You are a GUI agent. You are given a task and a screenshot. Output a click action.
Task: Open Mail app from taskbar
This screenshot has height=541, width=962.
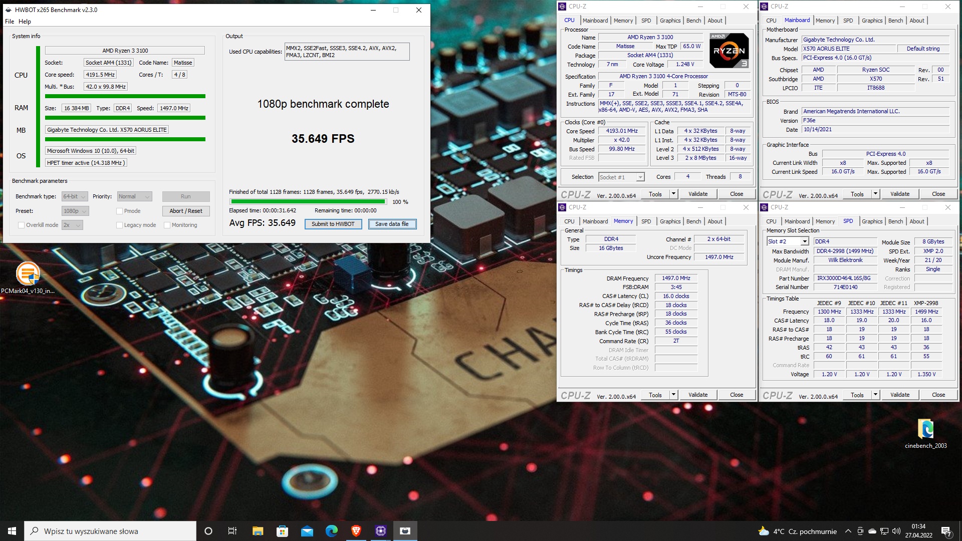[307, 531]
